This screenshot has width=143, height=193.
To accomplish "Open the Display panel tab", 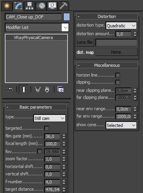I will point(52,6).
